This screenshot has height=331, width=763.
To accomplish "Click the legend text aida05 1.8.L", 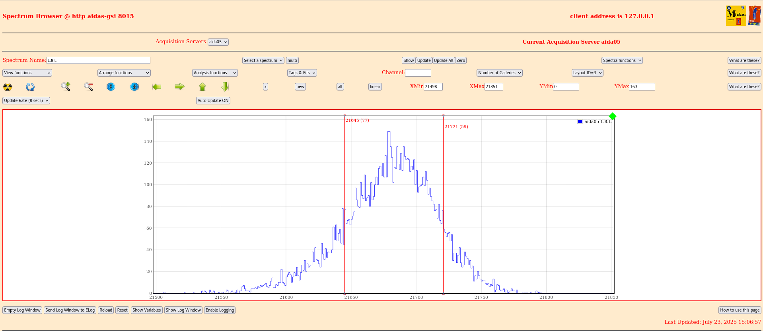I will (598, 121).
